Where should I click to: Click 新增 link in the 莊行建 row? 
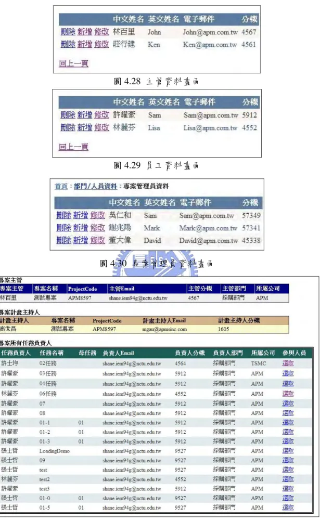click(x=85, y=44)
